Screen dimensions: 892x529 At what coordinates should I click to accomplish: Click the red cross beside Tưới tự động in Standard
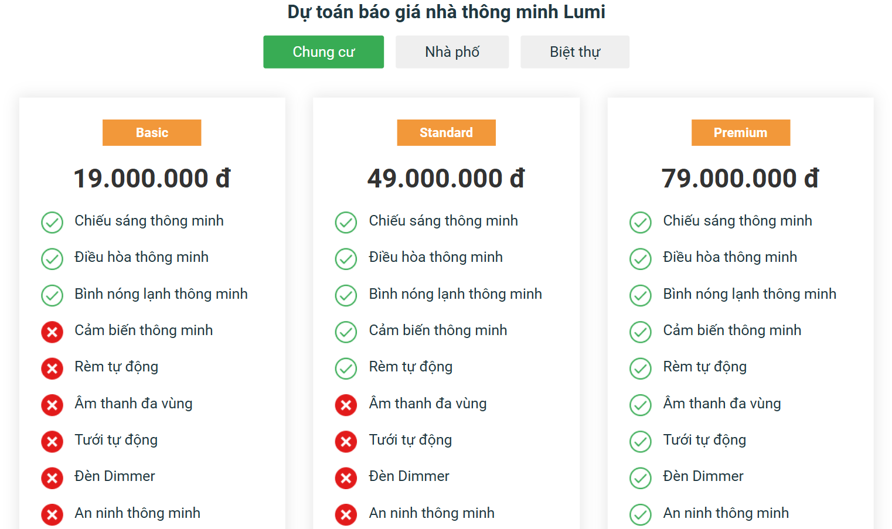[346, 442]
